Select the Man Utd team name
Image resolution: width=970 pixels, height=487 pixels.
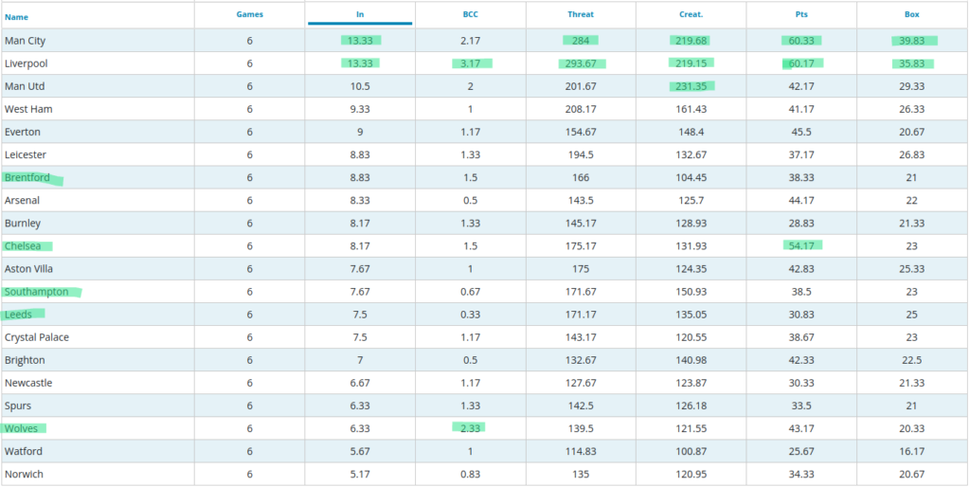(x=25, y=86)
